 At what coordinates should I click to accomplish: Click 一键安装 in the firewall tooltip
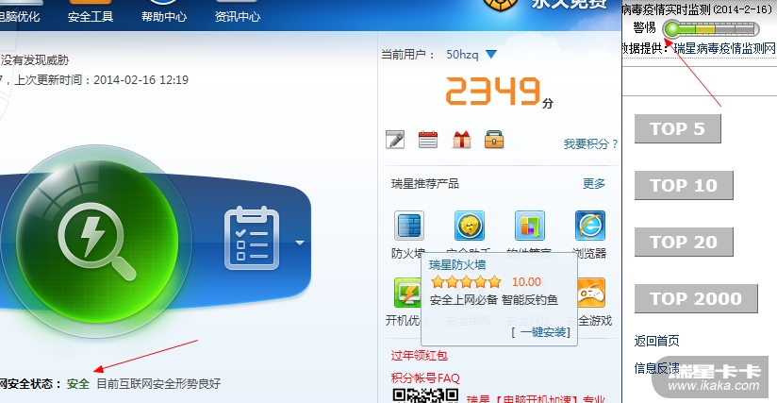tap(545, 332)
